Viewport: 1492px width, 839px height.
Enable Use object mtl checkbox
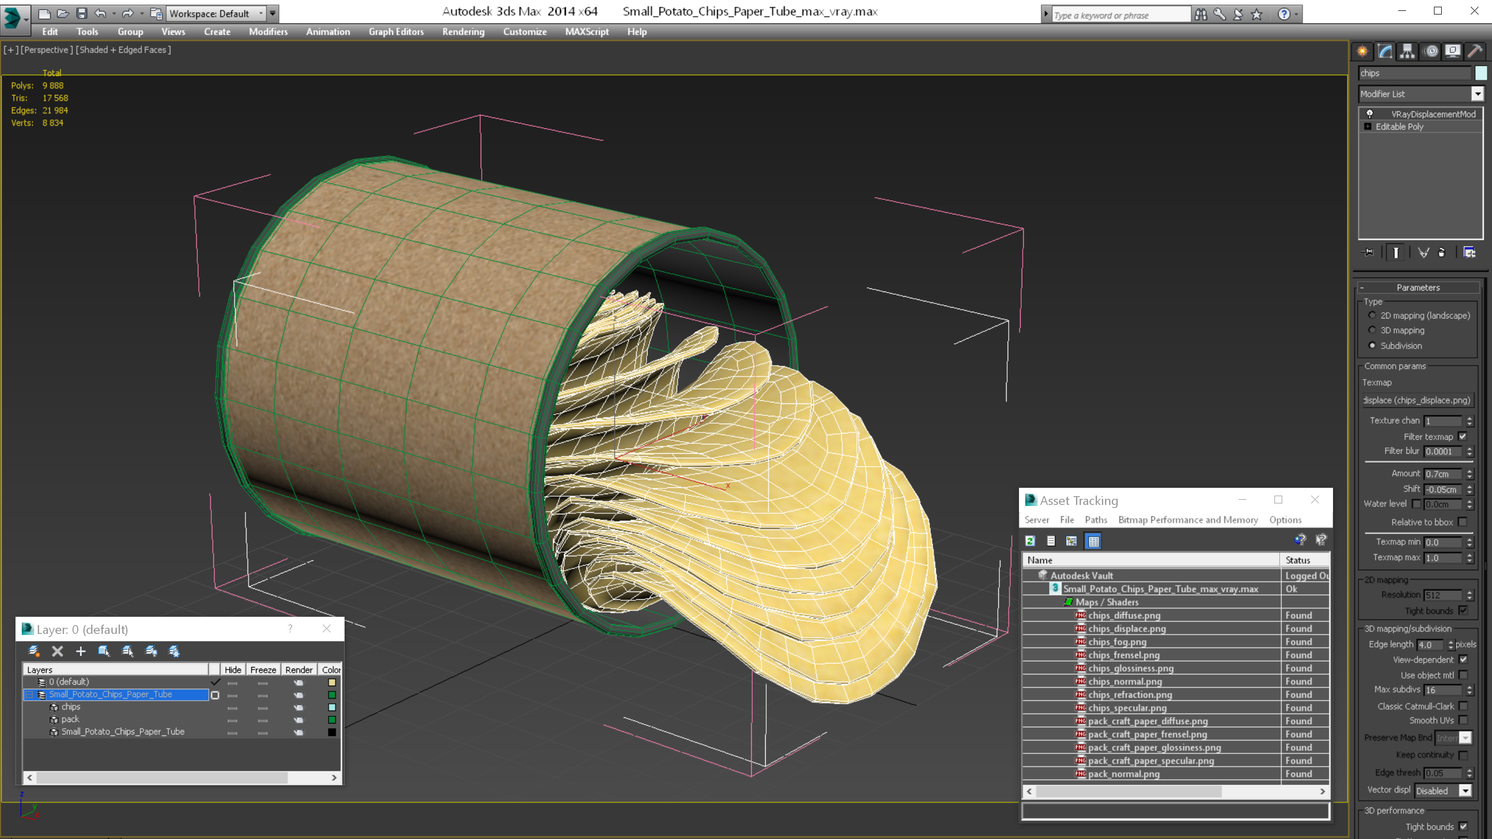pos(1463,675)
